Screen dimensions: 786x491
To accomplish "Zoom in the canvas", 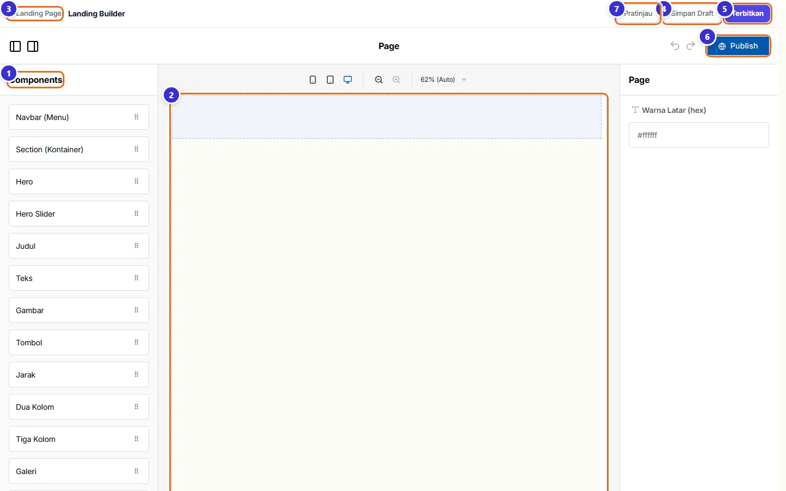I will coord(396,80).
